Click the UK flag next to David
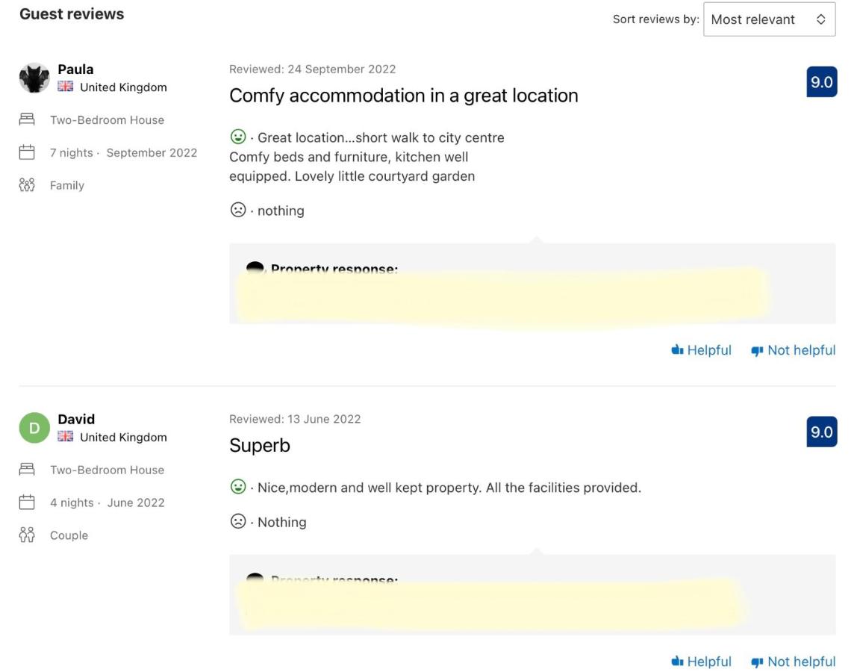This screenshot has width=860, height=672. point(66,437)
